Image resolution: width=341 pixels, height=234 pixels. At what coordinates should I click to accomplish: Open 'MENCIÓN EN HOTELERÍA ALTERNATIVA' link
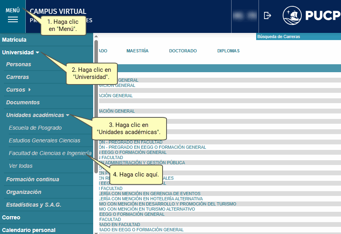151,199
